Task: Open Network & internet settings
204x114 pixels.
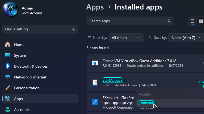Action: click(x=40, y=77)
